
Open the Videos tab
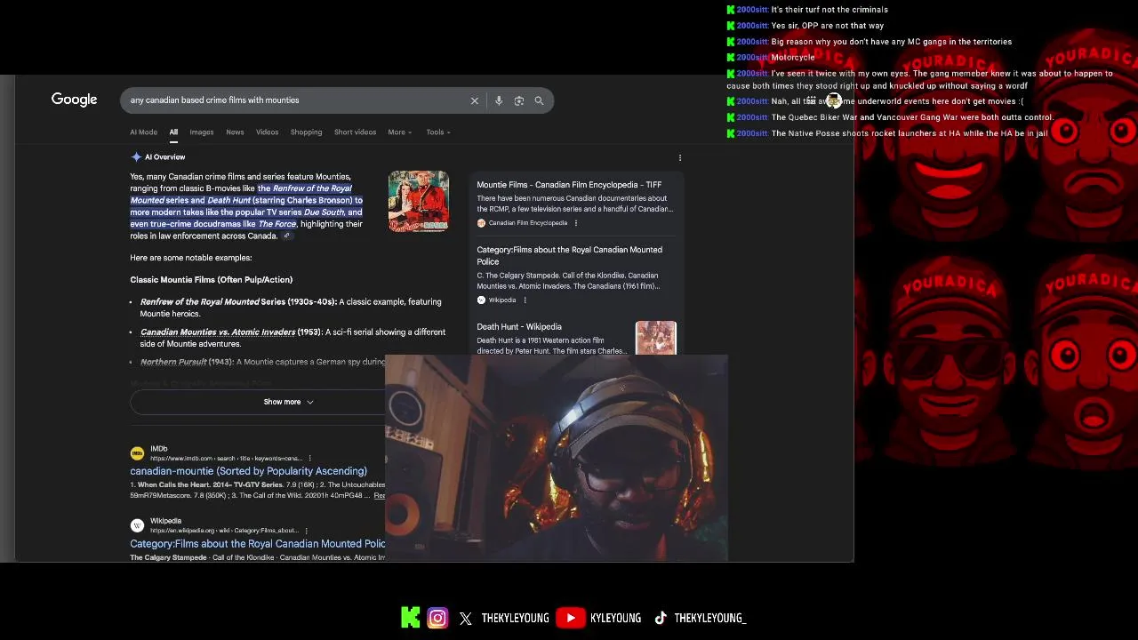coord(267,132)
